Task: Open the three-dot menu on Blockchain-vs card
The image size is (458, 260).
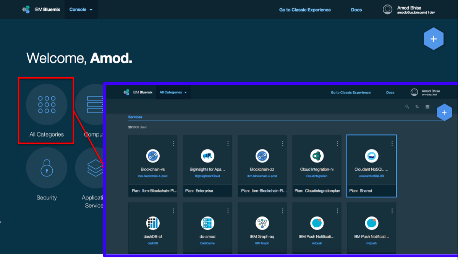Action: pos(173,144)
